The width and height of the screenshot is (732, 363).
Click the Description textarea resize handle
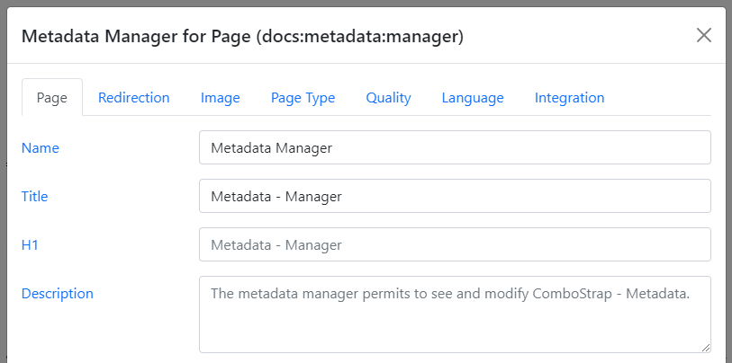tap(705, 347)
